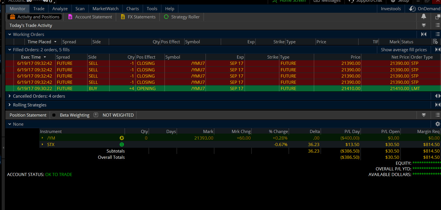Open the alerts bell icon

(423, 17)
